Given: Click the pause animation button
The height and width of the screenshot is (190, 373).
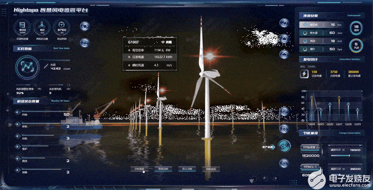Looking at the screenshot, I should [163, 169].
